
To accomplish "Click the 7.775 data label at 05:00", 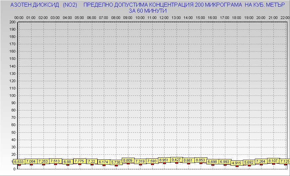I will (79, 161).
